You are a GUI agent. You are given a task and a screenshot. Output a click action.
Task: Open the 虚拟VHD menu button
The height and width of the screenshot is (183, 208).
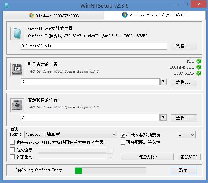[189, 157]
